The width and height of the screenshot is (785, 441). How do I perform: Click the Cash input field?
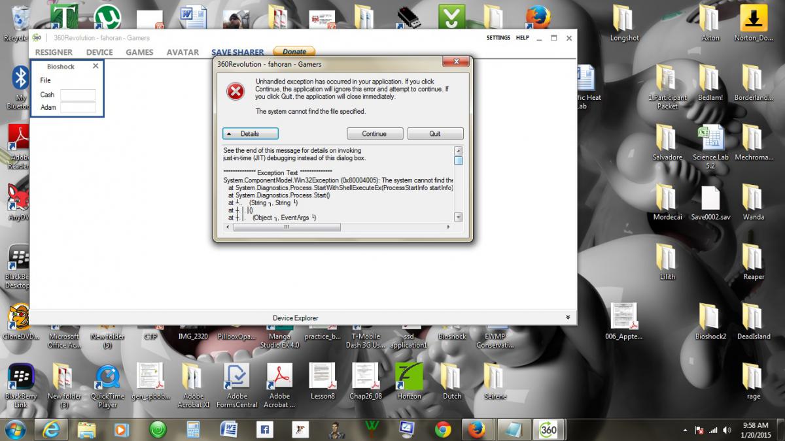[x=78, y=95]
